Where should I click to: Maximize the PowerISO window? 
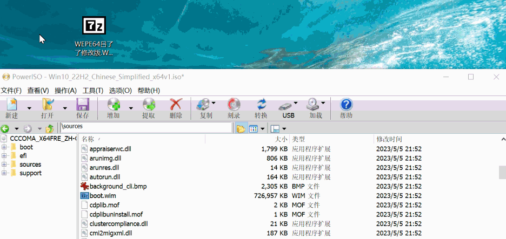471,77
